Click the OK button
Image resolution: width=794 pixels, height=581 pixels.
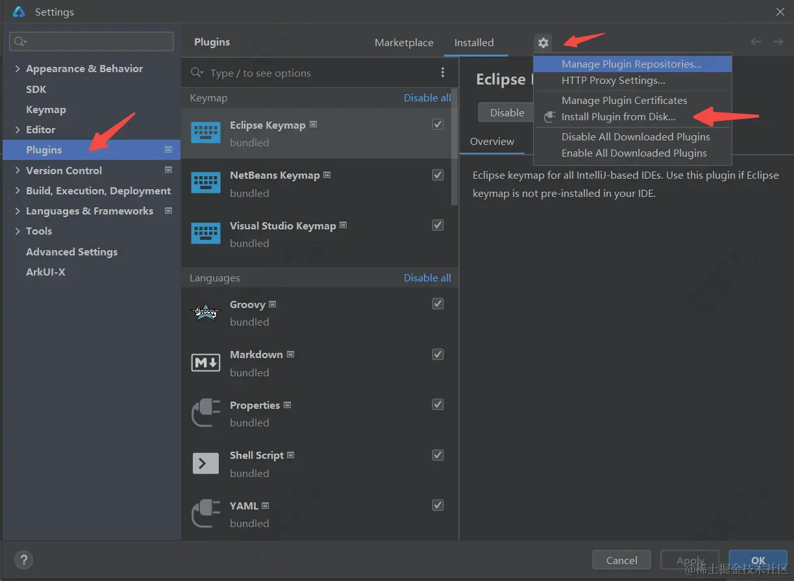pos(758,560)
